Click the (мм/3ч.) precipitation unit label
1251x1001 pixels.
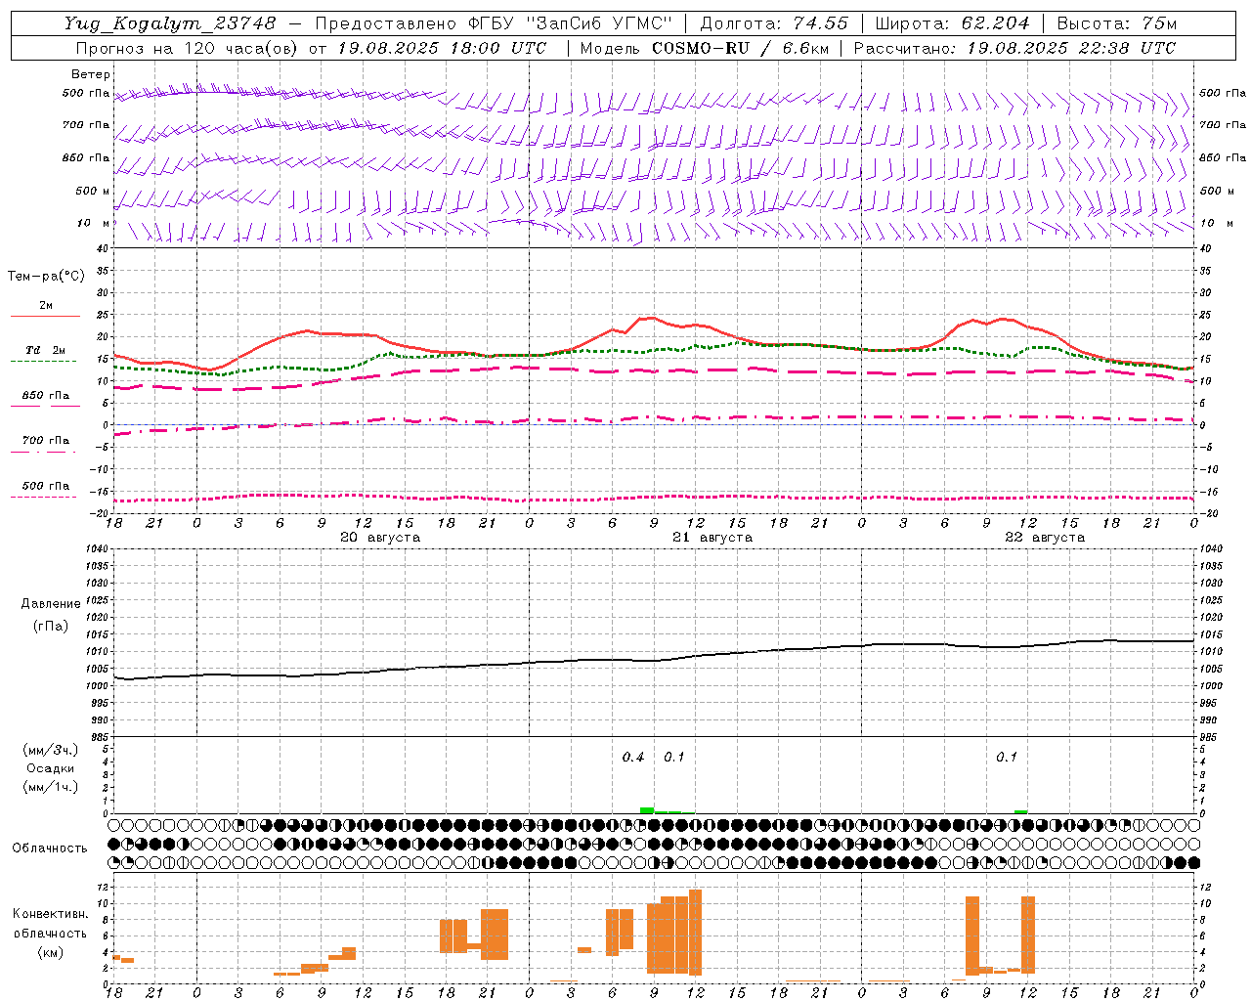click(x=51, y=750)
